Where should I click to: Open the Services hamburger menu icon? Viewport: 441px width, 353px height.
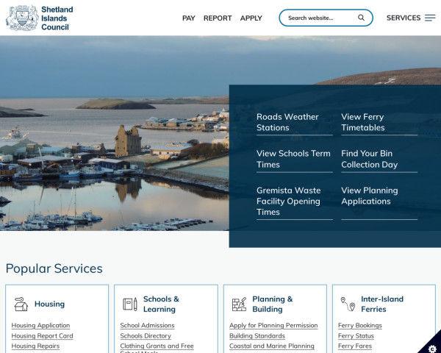[430, 18]
